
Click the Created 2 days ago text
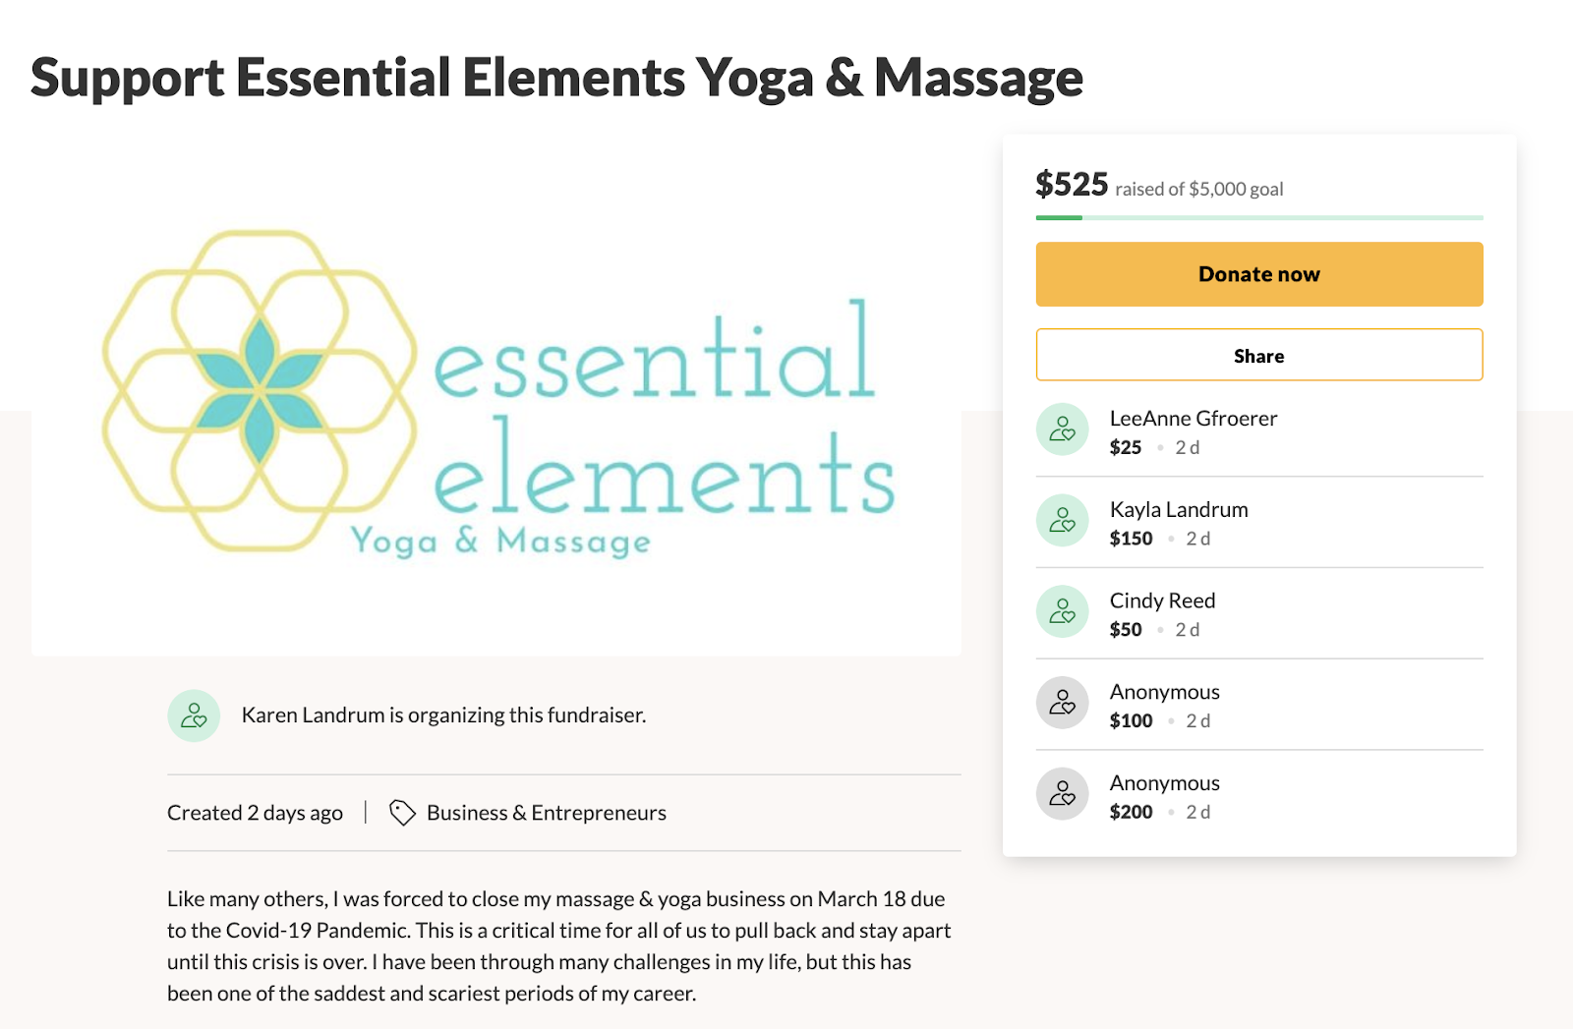pyautogui.click(x=255, y=813)
